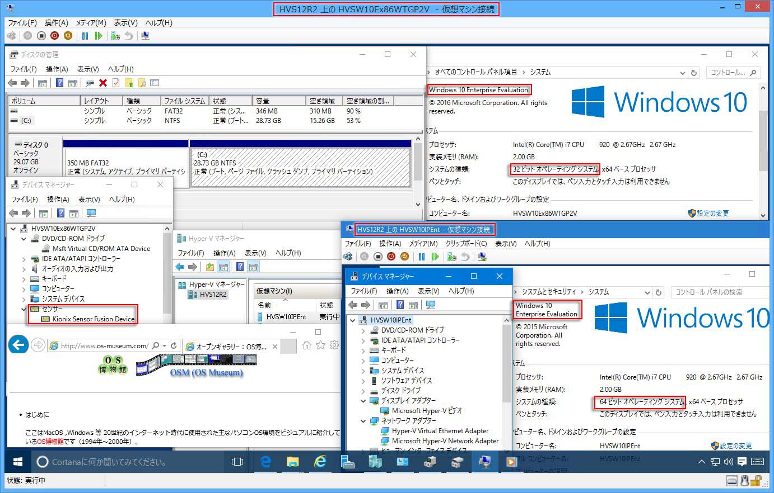Click Tools gear icon in Internet Explorer
Screen dimensions: 774x493
click(x=334, y=345)
